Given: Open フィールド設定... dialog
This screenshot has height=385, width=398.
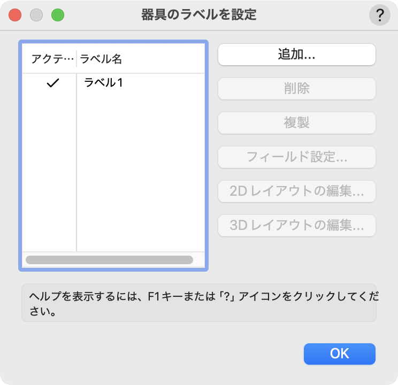Looking at the screenshot, I should click(296, 157).
